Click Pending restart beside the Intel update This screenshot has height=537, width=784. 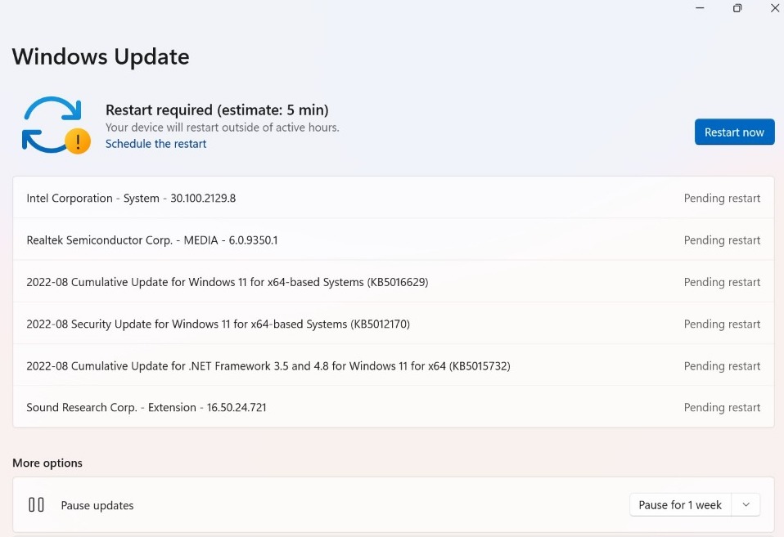[722, 198]
